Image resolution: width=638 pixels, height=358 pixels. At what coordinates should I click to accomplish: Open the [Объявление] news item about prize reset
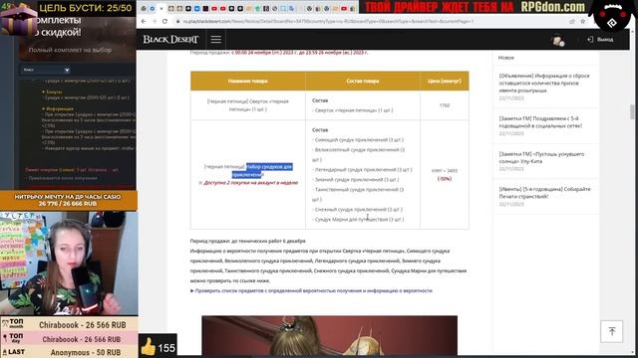pos(544,84)
